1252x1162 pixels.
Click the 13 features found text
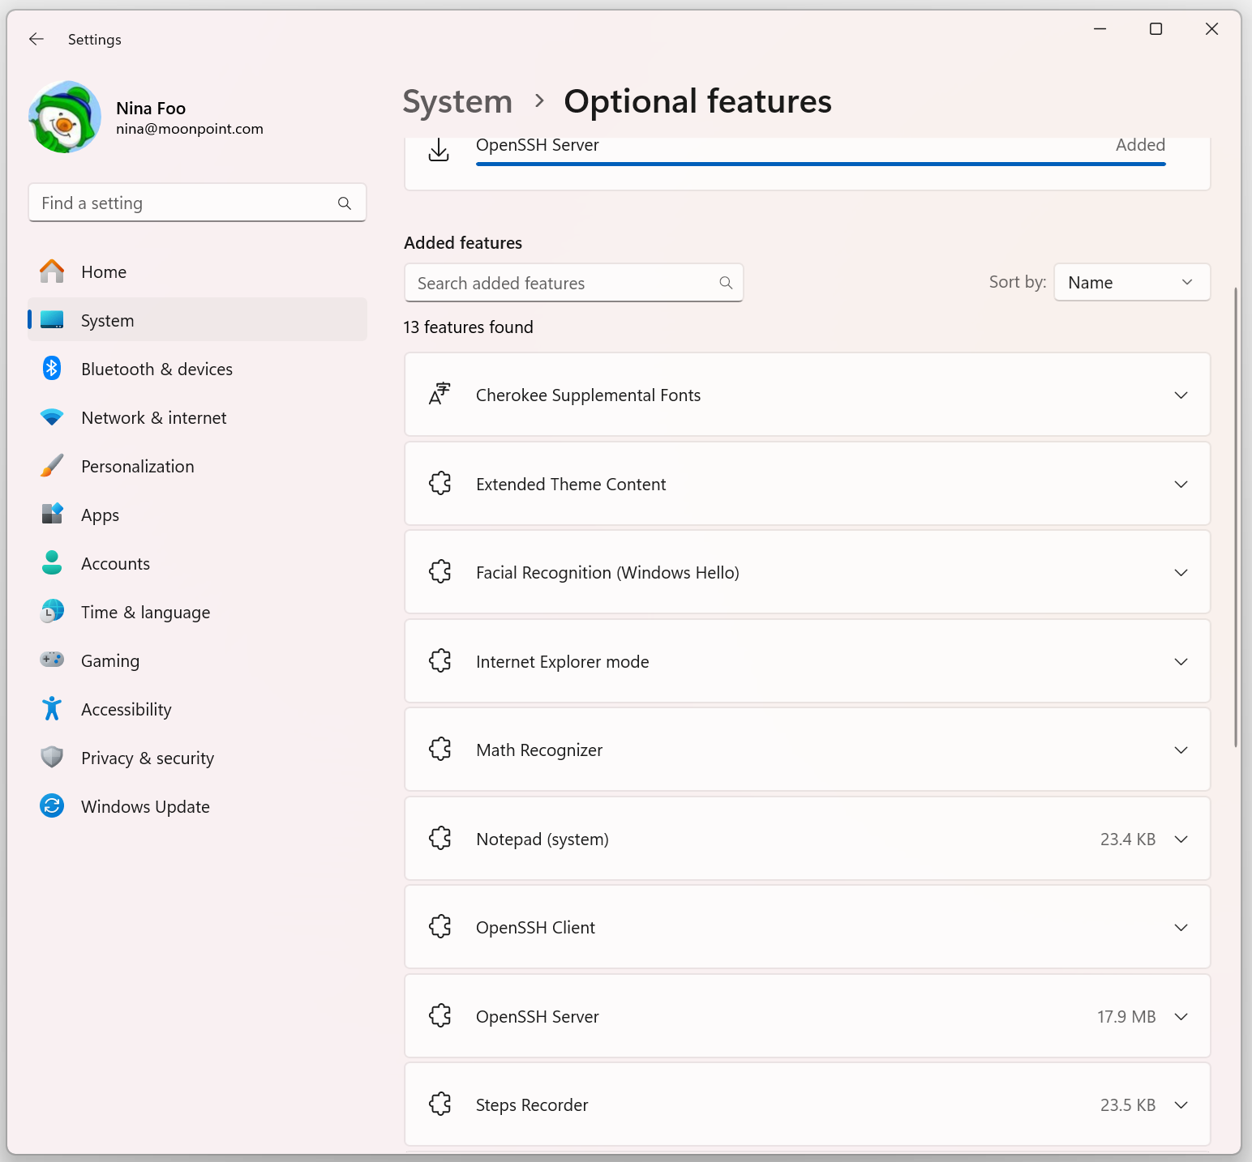click(469, 327)
